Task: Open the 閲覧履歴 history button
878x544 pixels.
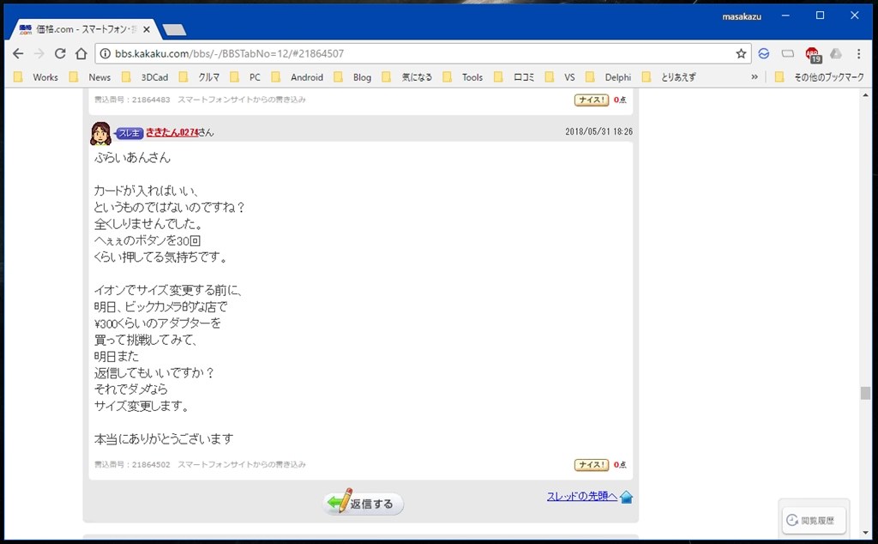Action: click(x=814, y=520)
